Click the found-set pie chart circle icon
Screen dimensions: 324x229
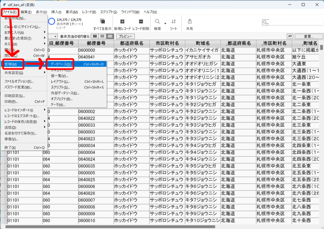[52, 21]
